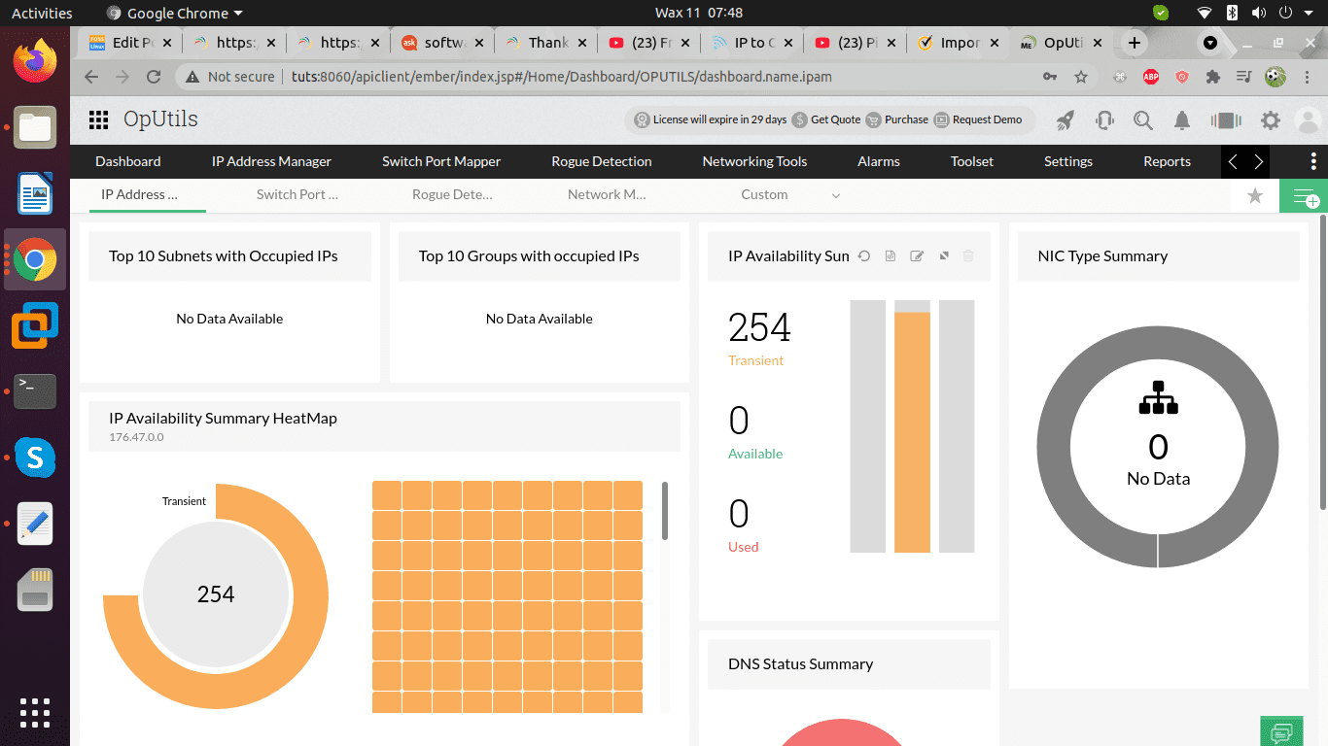Click the heatmap vertical scrollbar

pos(665,510)
